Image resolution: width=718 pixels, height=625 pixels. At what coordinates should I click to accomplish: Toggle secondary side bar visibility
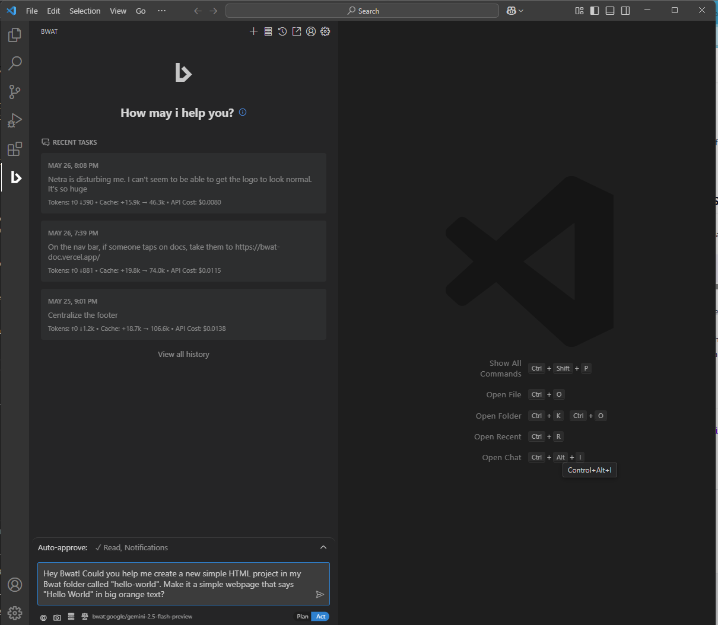[625, 11]
